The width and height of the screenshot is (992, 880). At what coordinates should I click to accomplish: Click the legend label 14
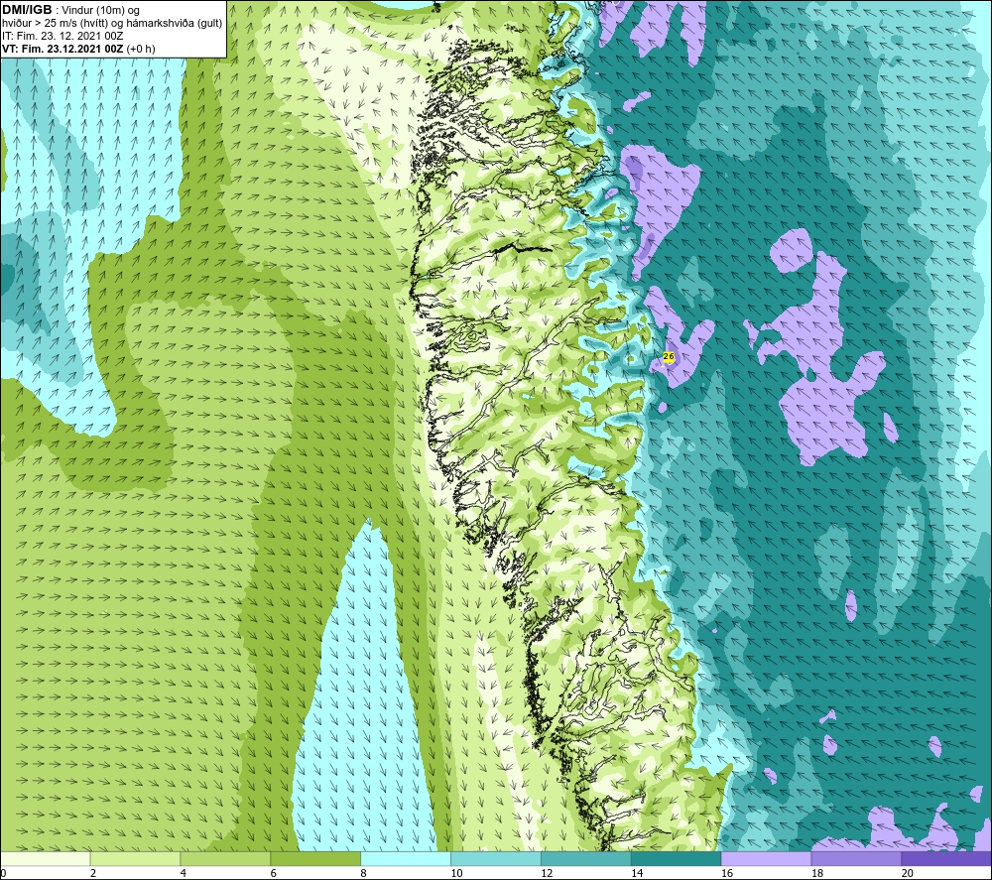637,873
